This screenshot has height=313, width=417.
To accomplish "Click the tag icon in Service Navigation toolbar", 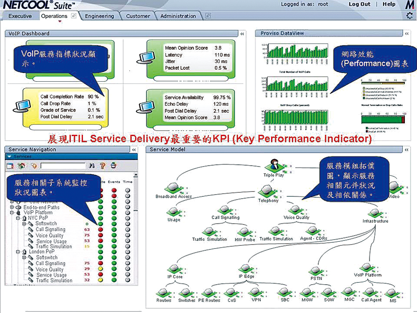I will (x=34, y=166).
